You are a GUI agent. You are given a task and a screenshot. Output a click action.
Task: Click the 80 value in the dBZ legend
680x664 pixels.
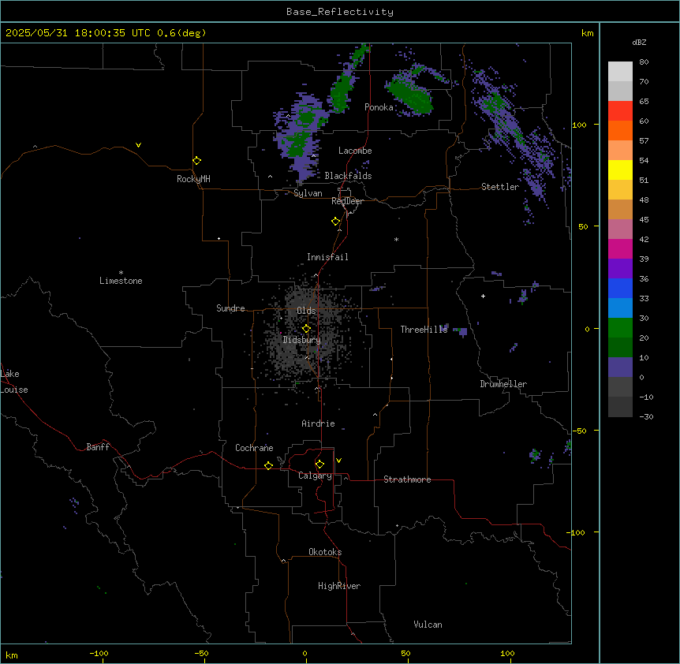pyautogui.click(x=644, y=62)
